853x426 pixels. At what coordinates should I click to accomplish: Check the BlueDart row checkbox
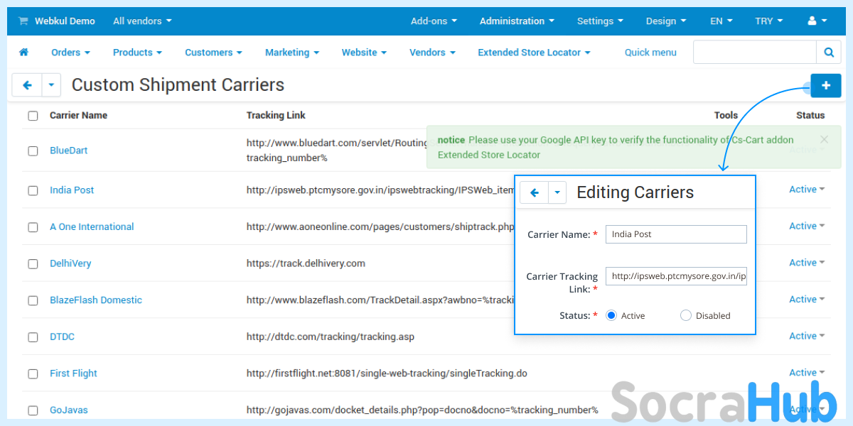(33, 151)
